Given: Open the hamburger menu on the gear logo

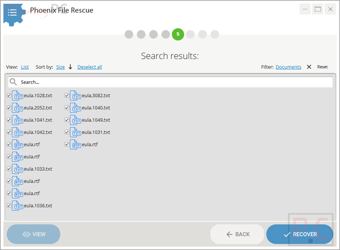Looking at the screenshot, I should tap(12, 12).
